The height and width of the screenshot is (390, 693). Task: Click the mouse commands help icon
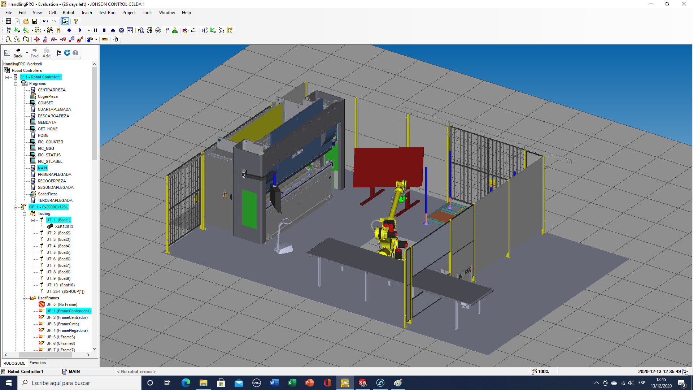point(115,39)
